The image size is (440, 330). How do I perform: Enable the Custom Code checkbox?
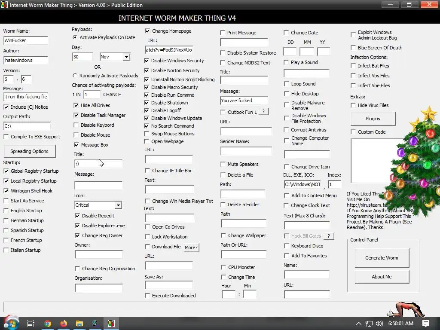click(353, 132)
